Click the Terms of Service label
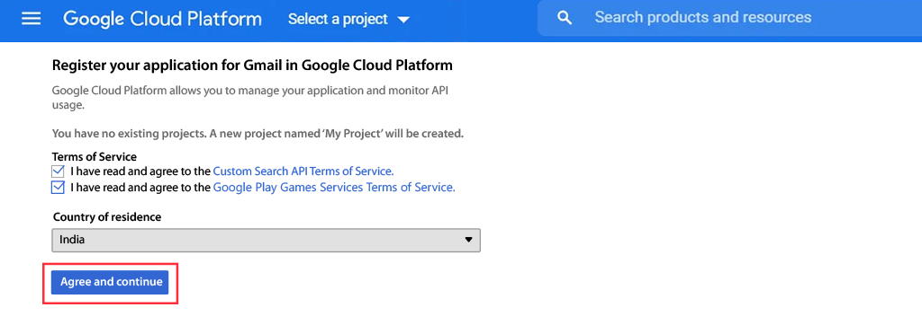 coord(94,156)
